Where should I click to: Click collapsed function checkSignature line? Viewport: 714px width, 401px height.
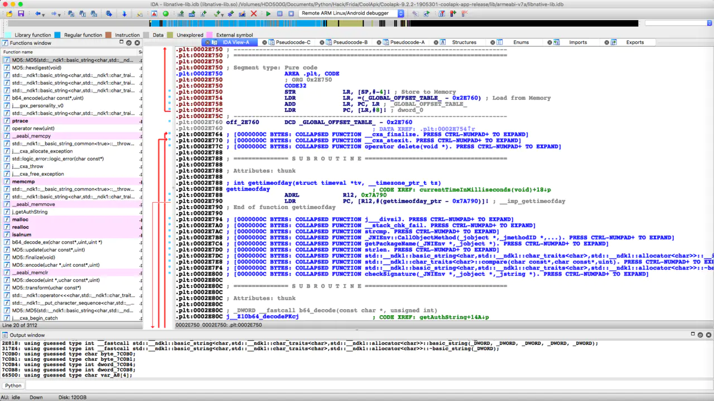coord(438,274)
